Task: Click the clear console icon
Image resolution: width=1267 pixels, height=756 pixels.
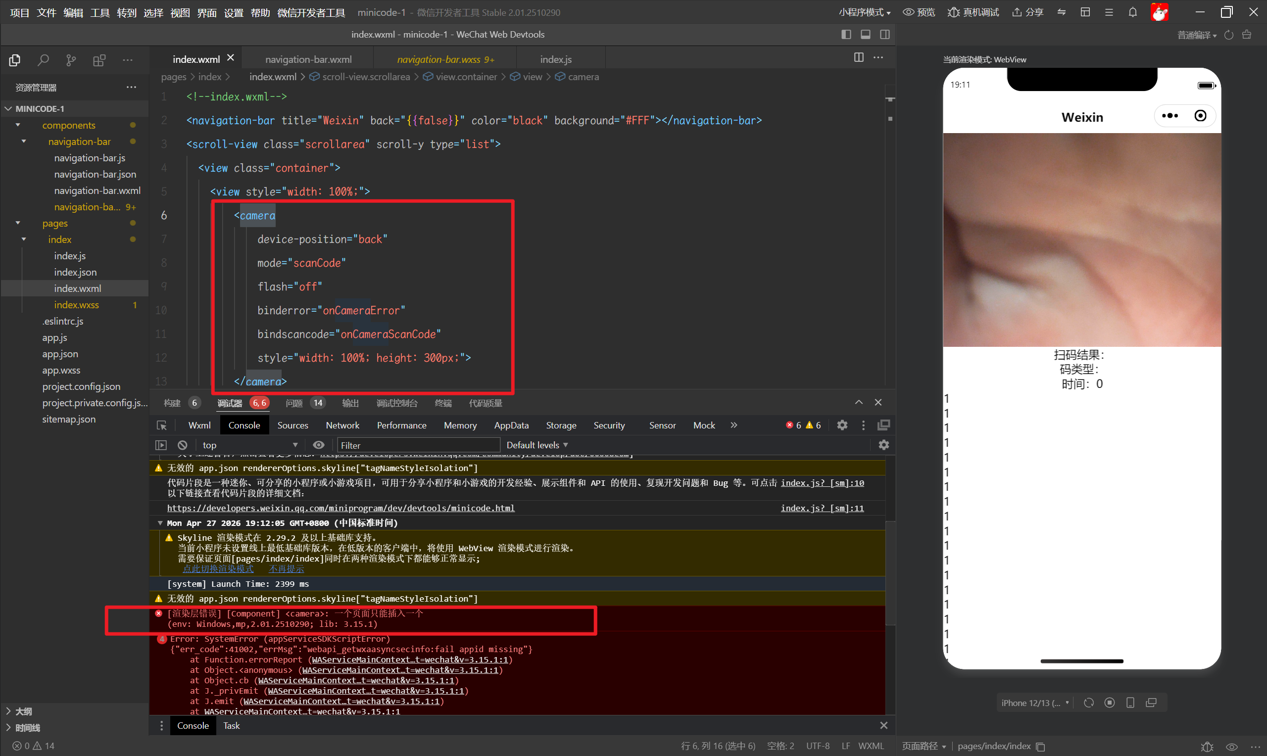Action: click(183, 445)
